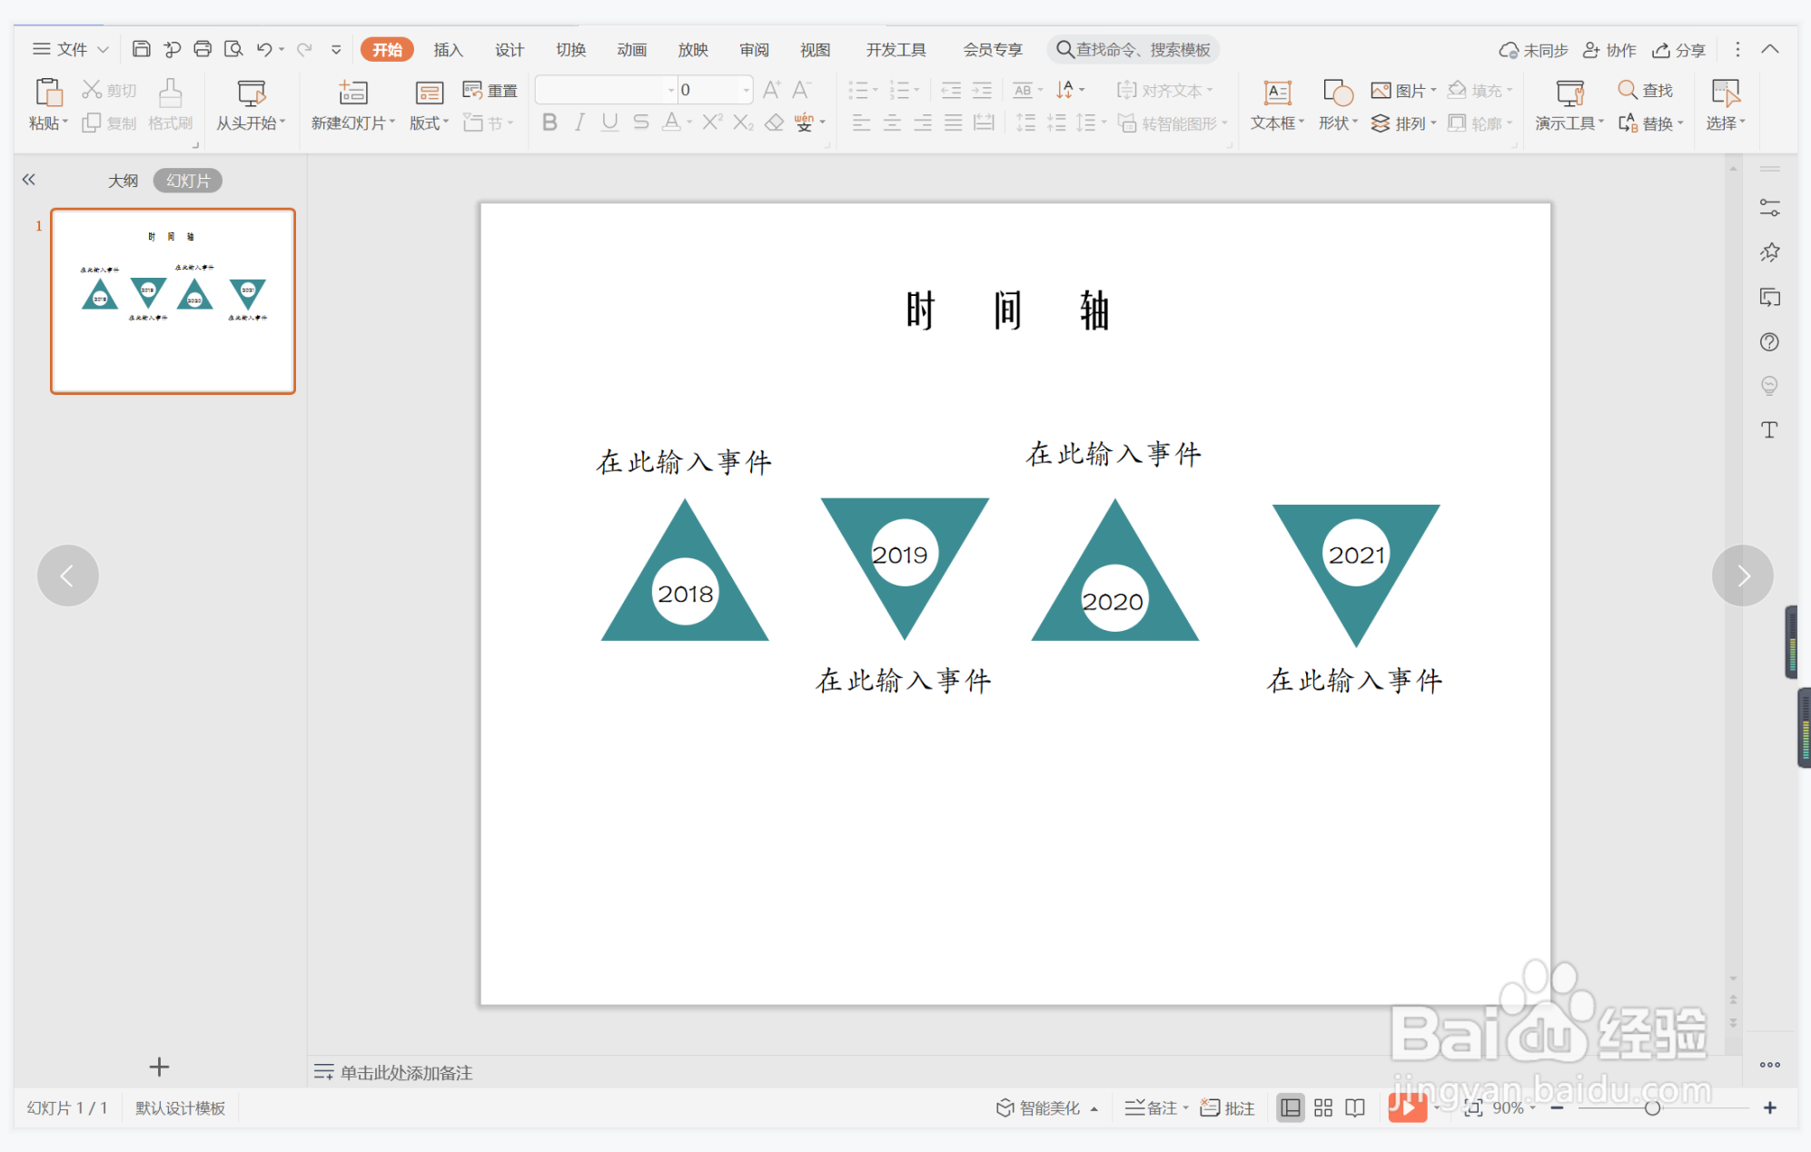1811x1152 pixels.
Task: Open the 插入 ribbon tab
Action: tap(448, 50)
